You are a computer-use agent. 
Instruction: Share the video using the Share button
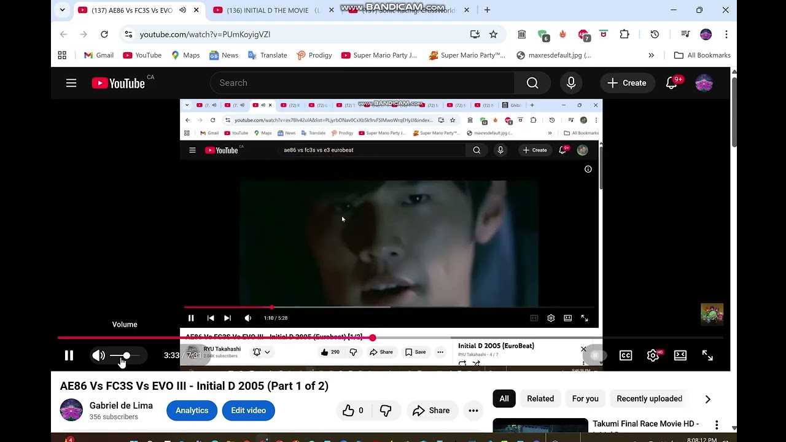[431, 411]
